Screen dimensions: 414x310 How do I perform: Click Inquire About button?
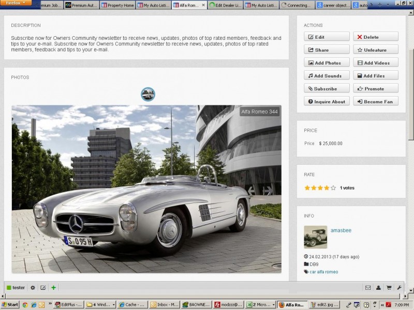click(327, 101)
